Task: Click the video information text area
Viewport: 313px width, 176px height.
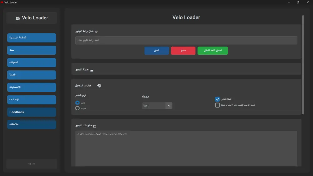Action: [186, 148]
